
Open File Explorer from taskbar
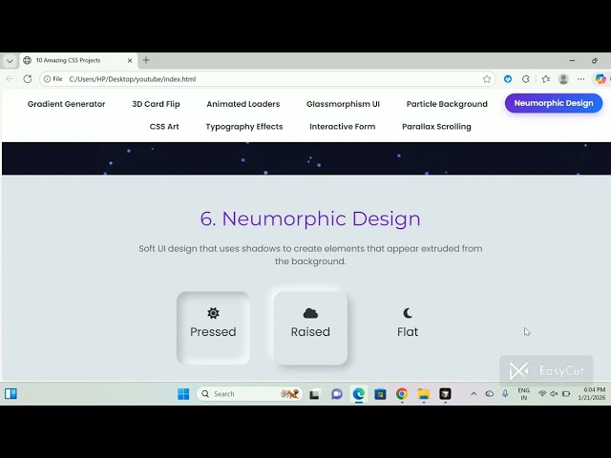coord(424,394)
